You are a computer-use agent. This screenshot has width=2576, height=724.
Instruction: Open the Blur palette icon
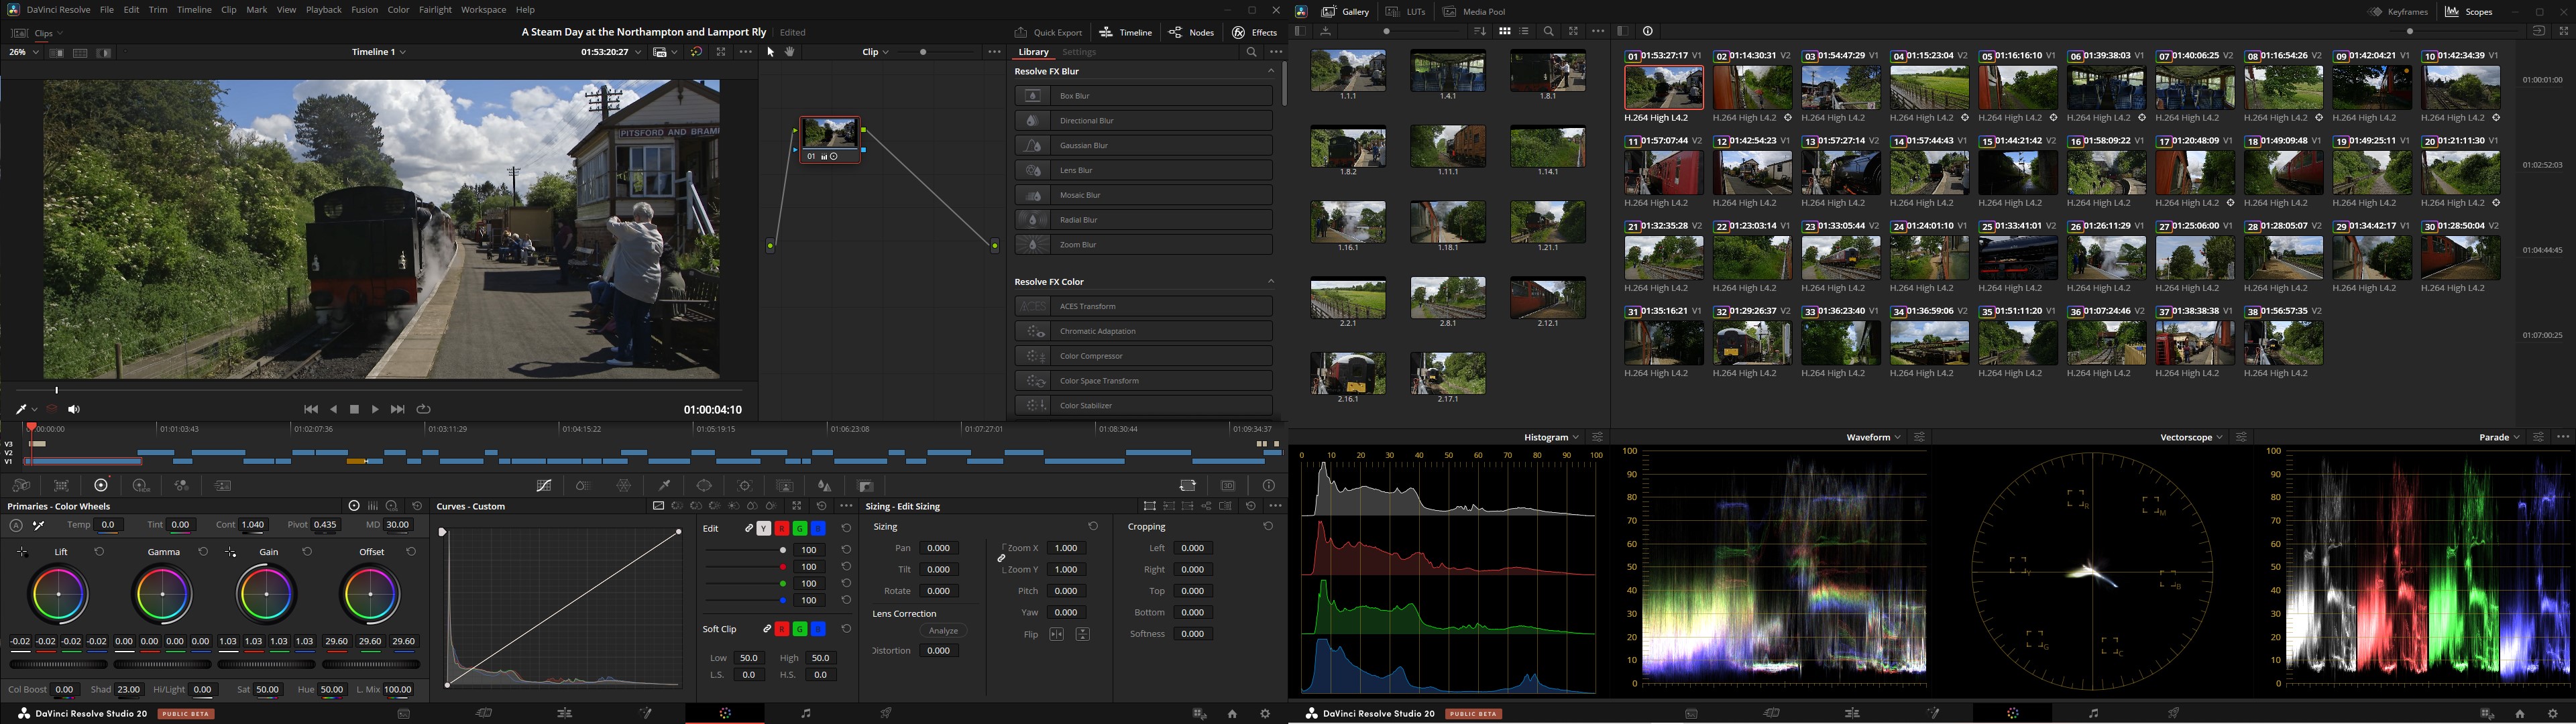(824, 486)
